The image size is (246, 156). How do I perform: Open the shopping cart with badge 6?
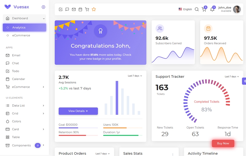click(204, 10)
